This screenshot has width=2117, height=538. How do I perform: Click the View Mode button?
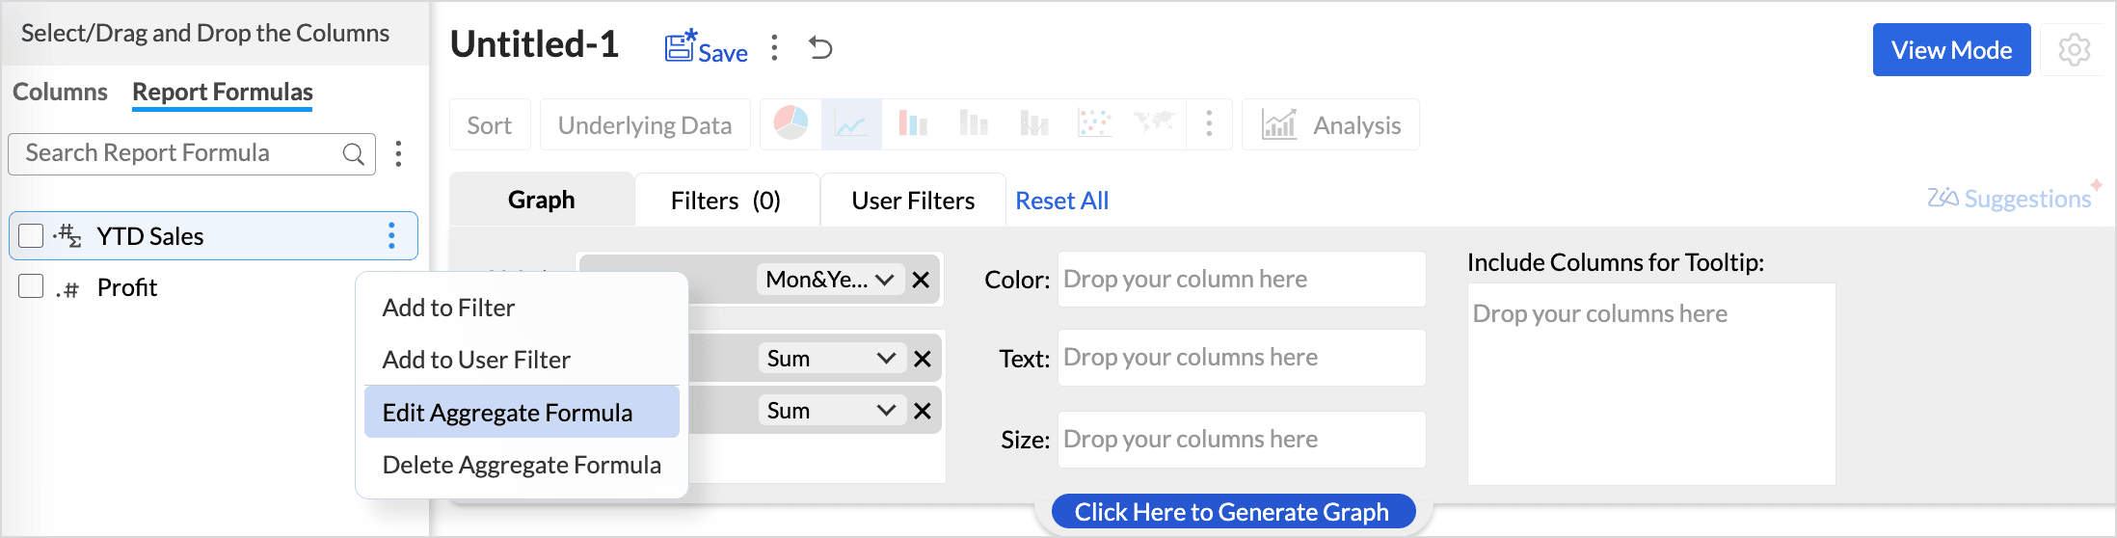[1951, 50]
